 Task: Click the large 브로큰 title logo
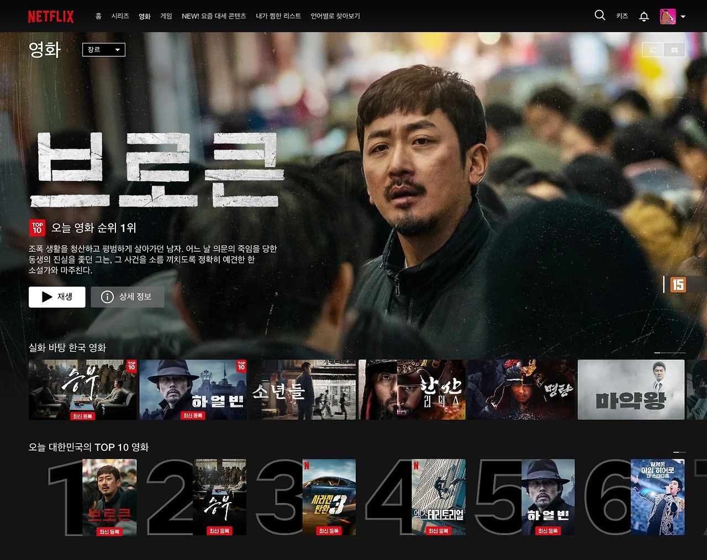tap(157, 170)
